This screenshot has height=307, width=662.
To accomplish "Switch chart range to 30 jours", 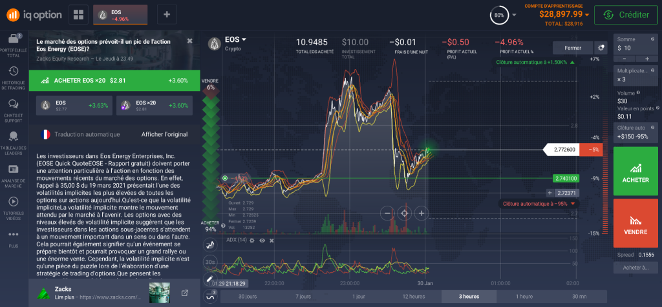I will point(248,297).
